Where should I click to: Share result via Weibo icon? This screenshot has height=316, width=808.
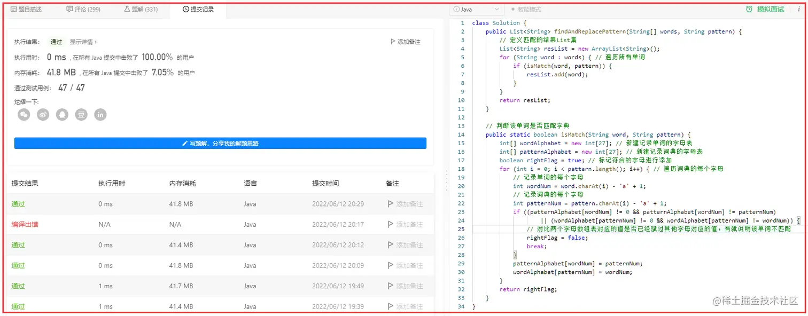coord(43,114)
